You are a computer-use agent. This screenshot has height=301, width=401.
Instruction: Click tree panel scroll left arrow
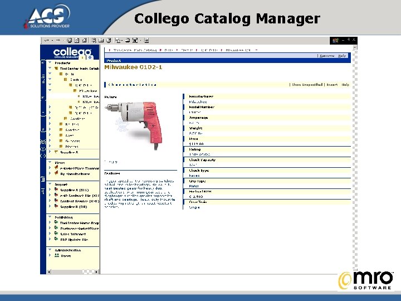coord(49,272)
